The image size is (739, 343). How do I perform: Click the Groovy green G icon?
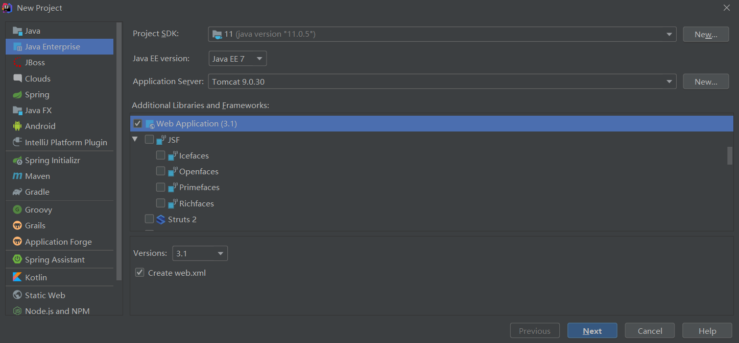17,210
